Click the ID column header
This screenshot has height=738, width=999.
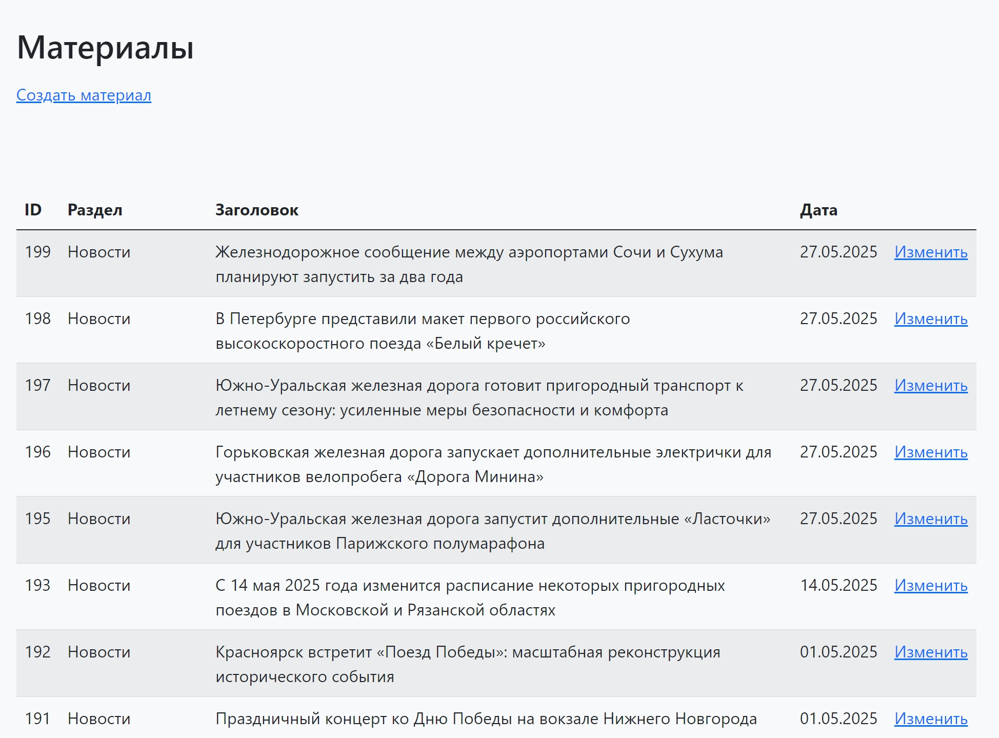point(33,210)
